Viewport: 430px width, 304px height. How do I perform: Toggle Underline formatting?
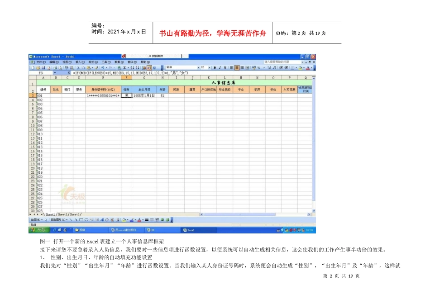(x=225, y=68)
